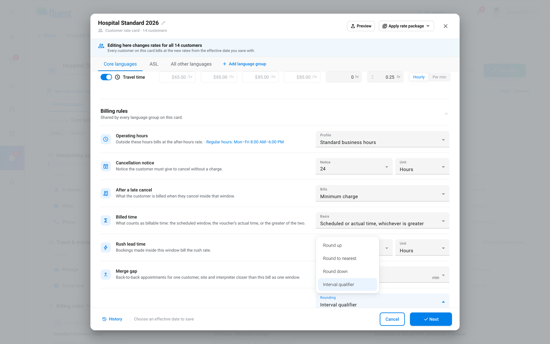Click the Cancel button
Screen dimensions: 550x344
click(x=392, y=319)
